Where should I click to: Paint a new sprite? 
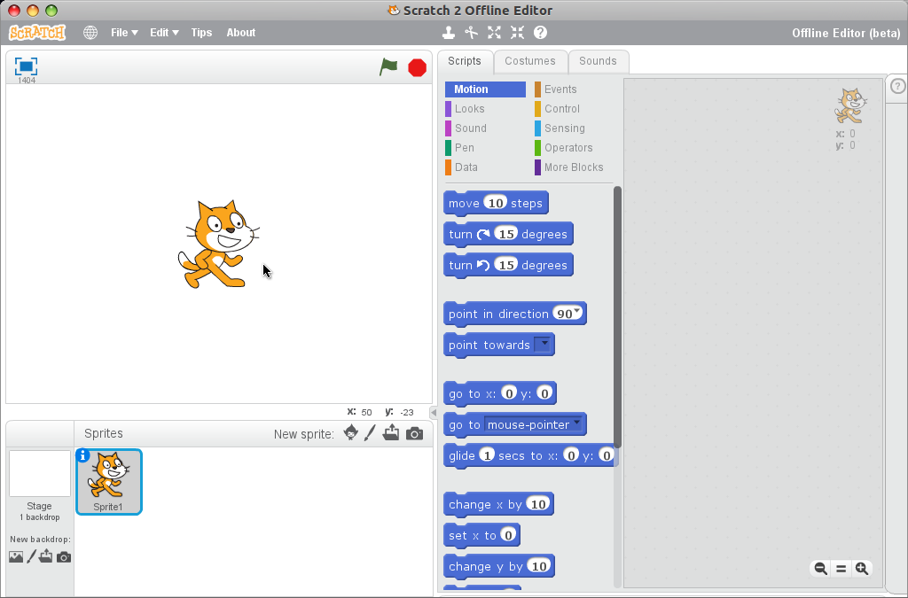pos(370,432)
